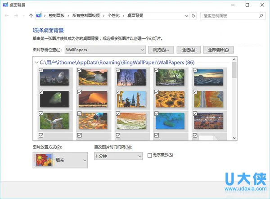Select the blue bird on orange water wallpaper
This screenshot has width=270, height=199.
click(93, 121)
